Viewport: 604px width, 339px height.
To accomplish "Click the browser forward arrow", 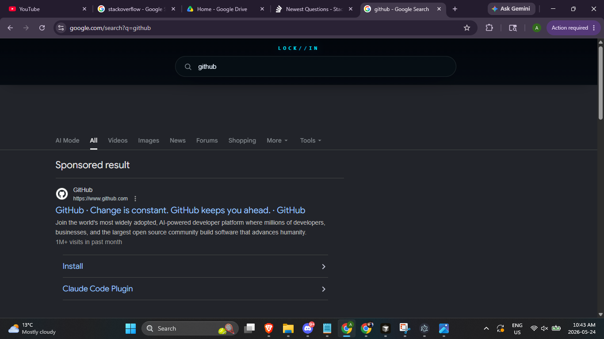I will tap(26, 28).
